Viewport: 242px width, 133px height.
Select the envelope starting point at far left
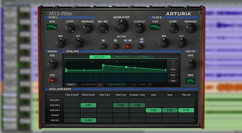click(66, 70)
